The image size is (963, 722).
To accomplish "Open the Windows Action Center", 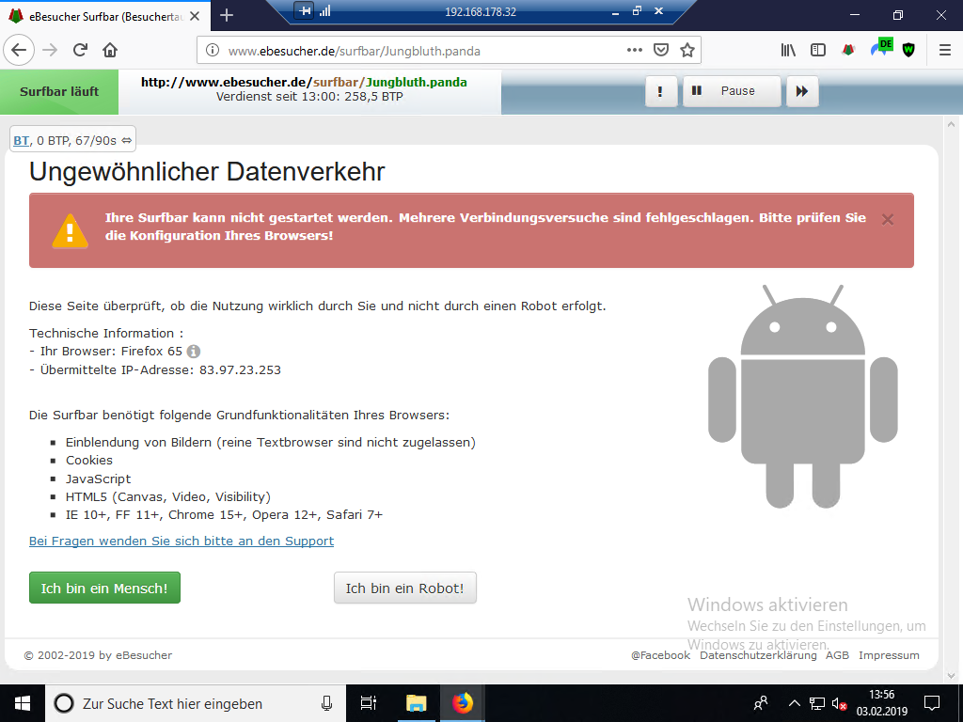I will coord(932,703).
